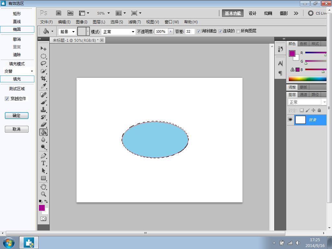This screenshot has height=249, width=332.
Task: Choose the Eraser tool
Action: 43,124
